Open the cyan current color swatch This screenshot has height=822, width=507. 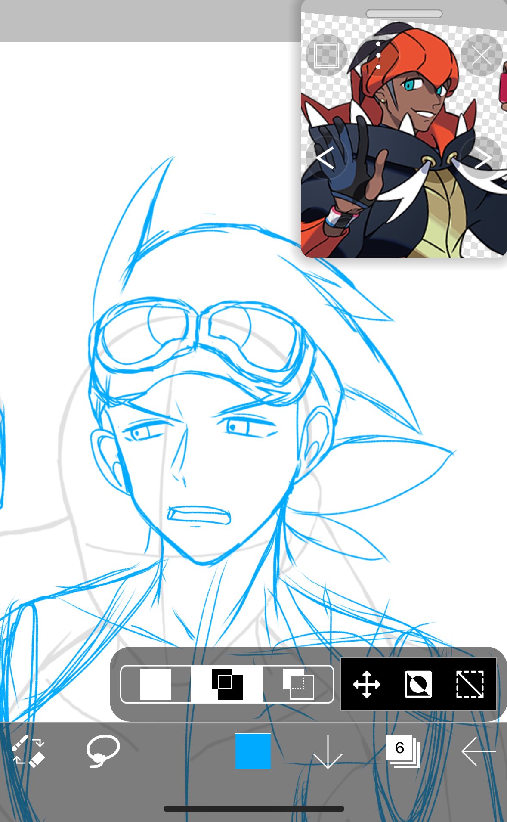[x=253, y=751]
